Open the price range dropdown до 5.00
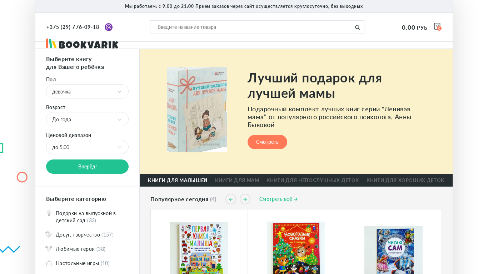Viewport: 488px width, 274px height. click(87, 147)
